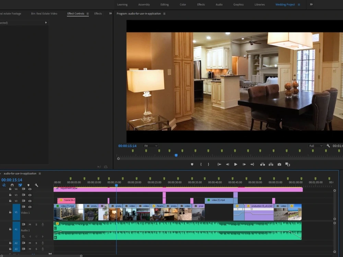The height and width of the screenshot is (257, 343).
Task: Open A1 show keyframes menu
Action: (x=23, y=236)
